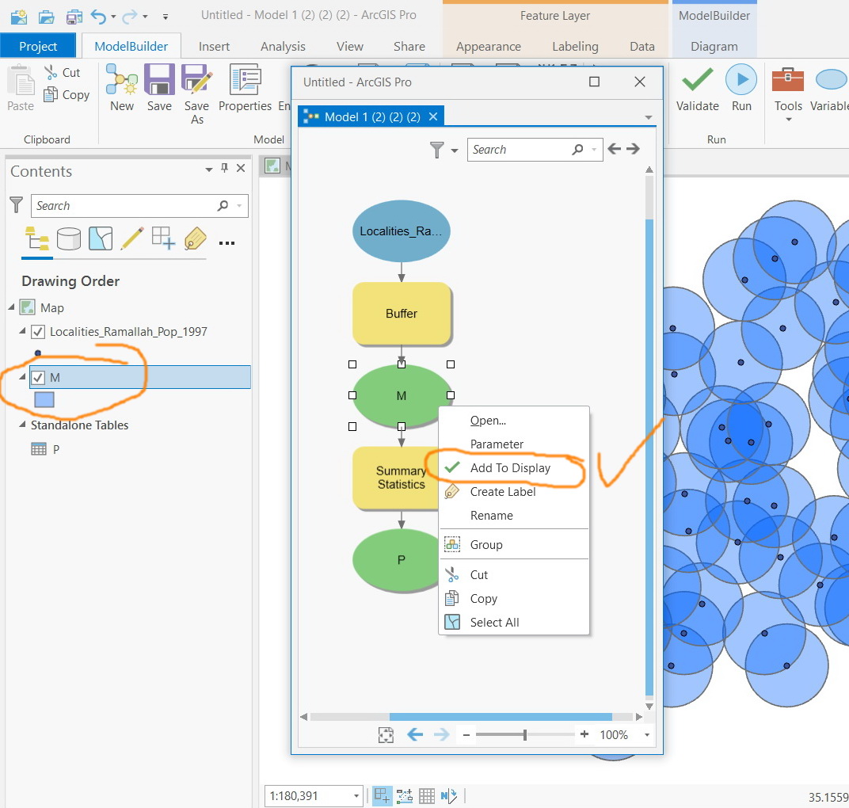
Task: Choose Open... from the context menu
Action: click(x=488, y=421)
